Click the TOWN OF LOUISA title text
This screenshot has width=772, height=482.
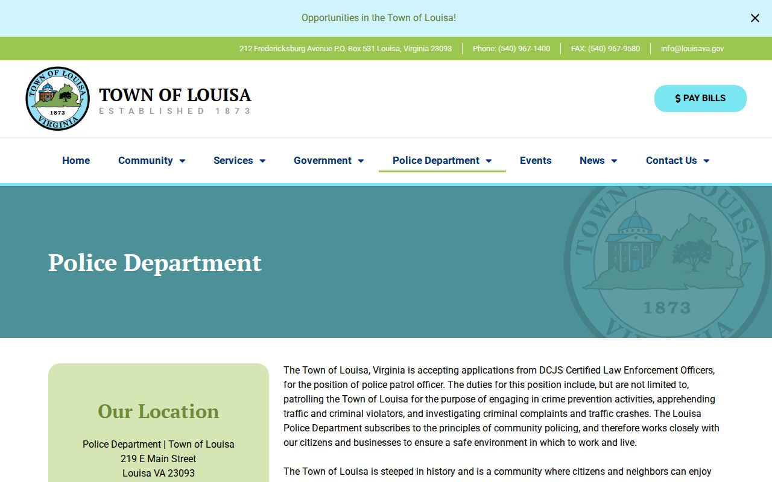pyautogui.click(x=175, y=95)
